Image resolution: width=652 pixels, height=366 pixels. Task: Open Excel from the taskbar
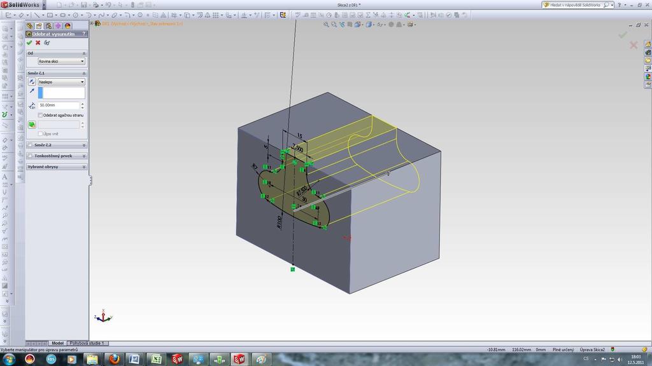click(156, 359)
